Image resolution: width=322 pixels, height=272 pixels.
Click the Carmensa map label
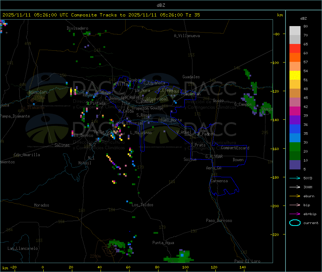[x=219, y=181]
